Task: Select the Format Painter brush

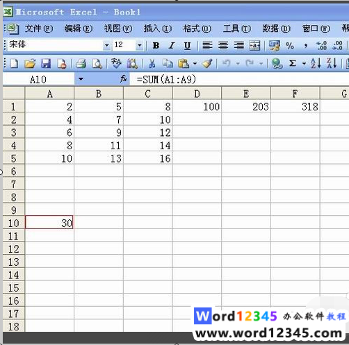Action: [207, 63]
